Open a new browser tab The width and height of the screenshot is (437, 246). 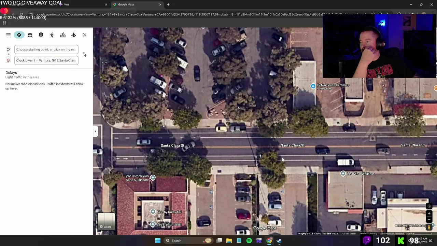pyautogui.click(x=168, y=4)
